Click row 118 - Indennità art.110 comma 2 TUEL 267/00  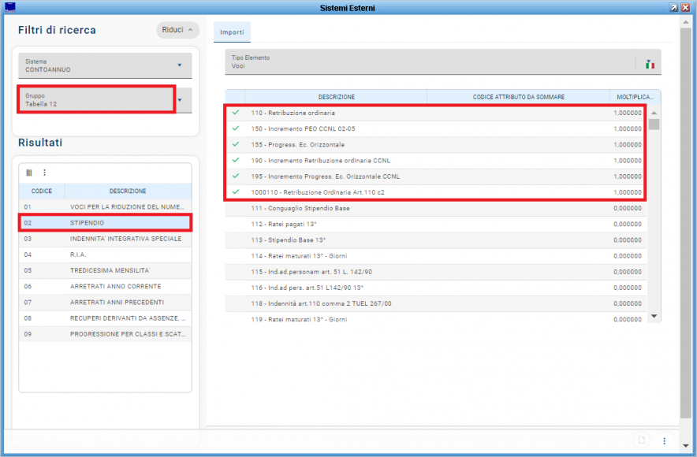pyautogui.click(x=435, y=303)
